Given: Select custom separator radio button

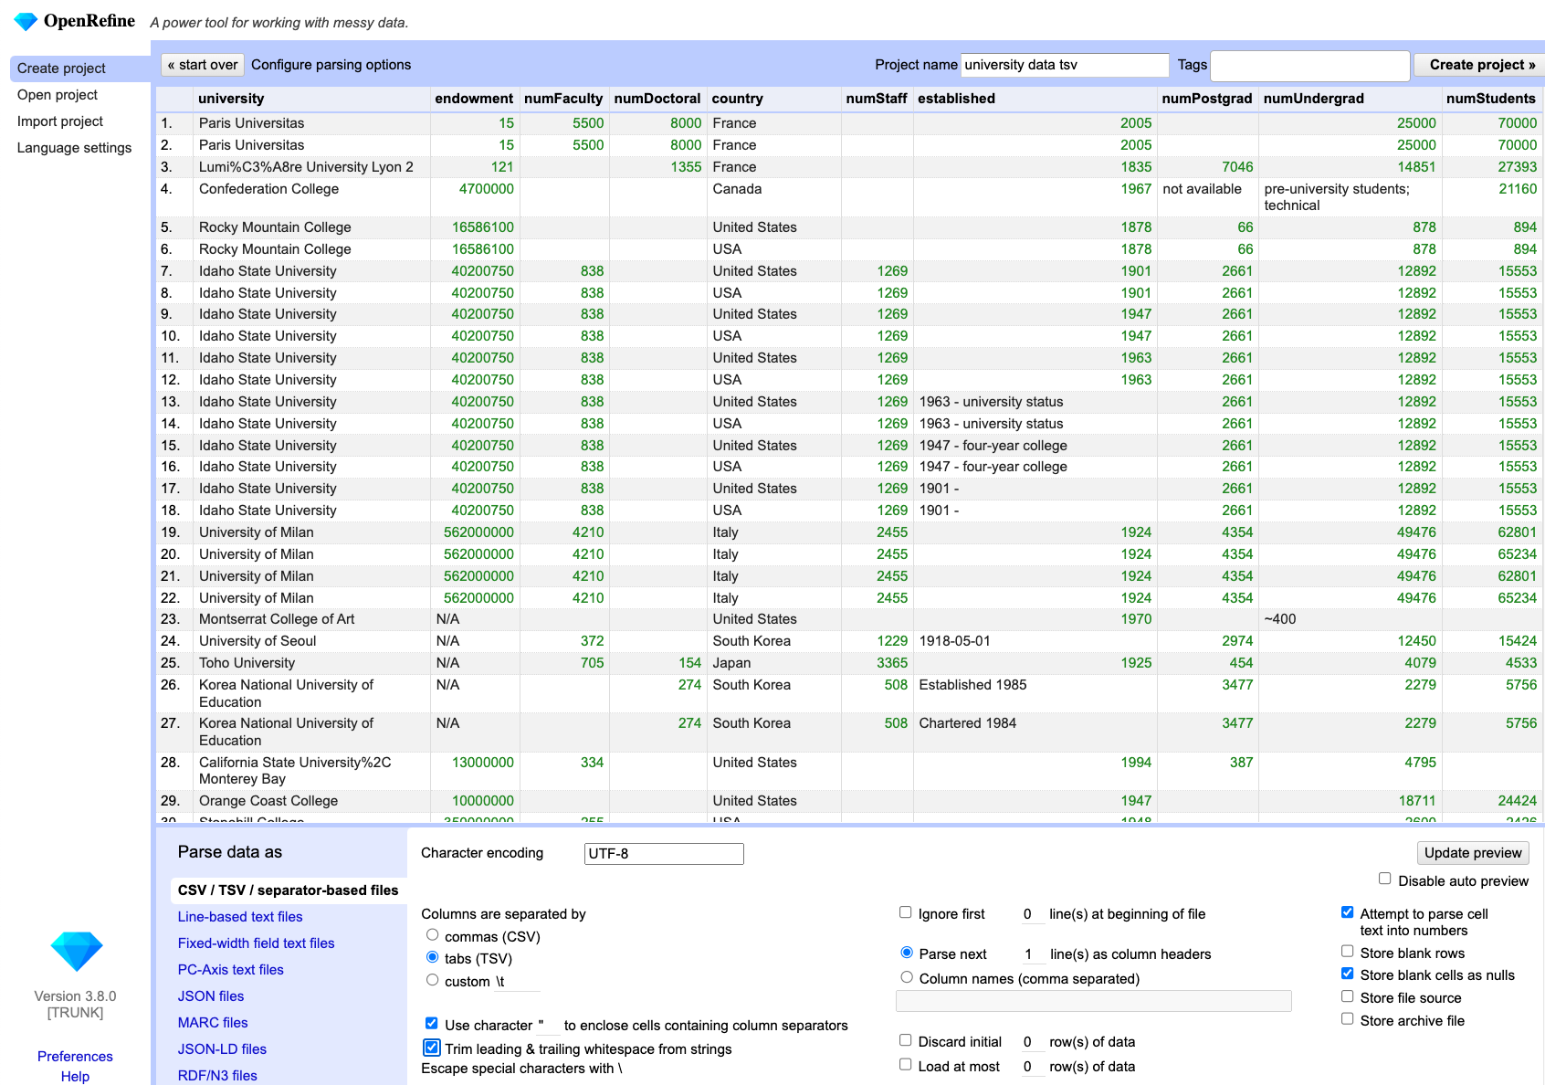Looking at the screenshot, I should pyautogui.click(x=432, y=980).
